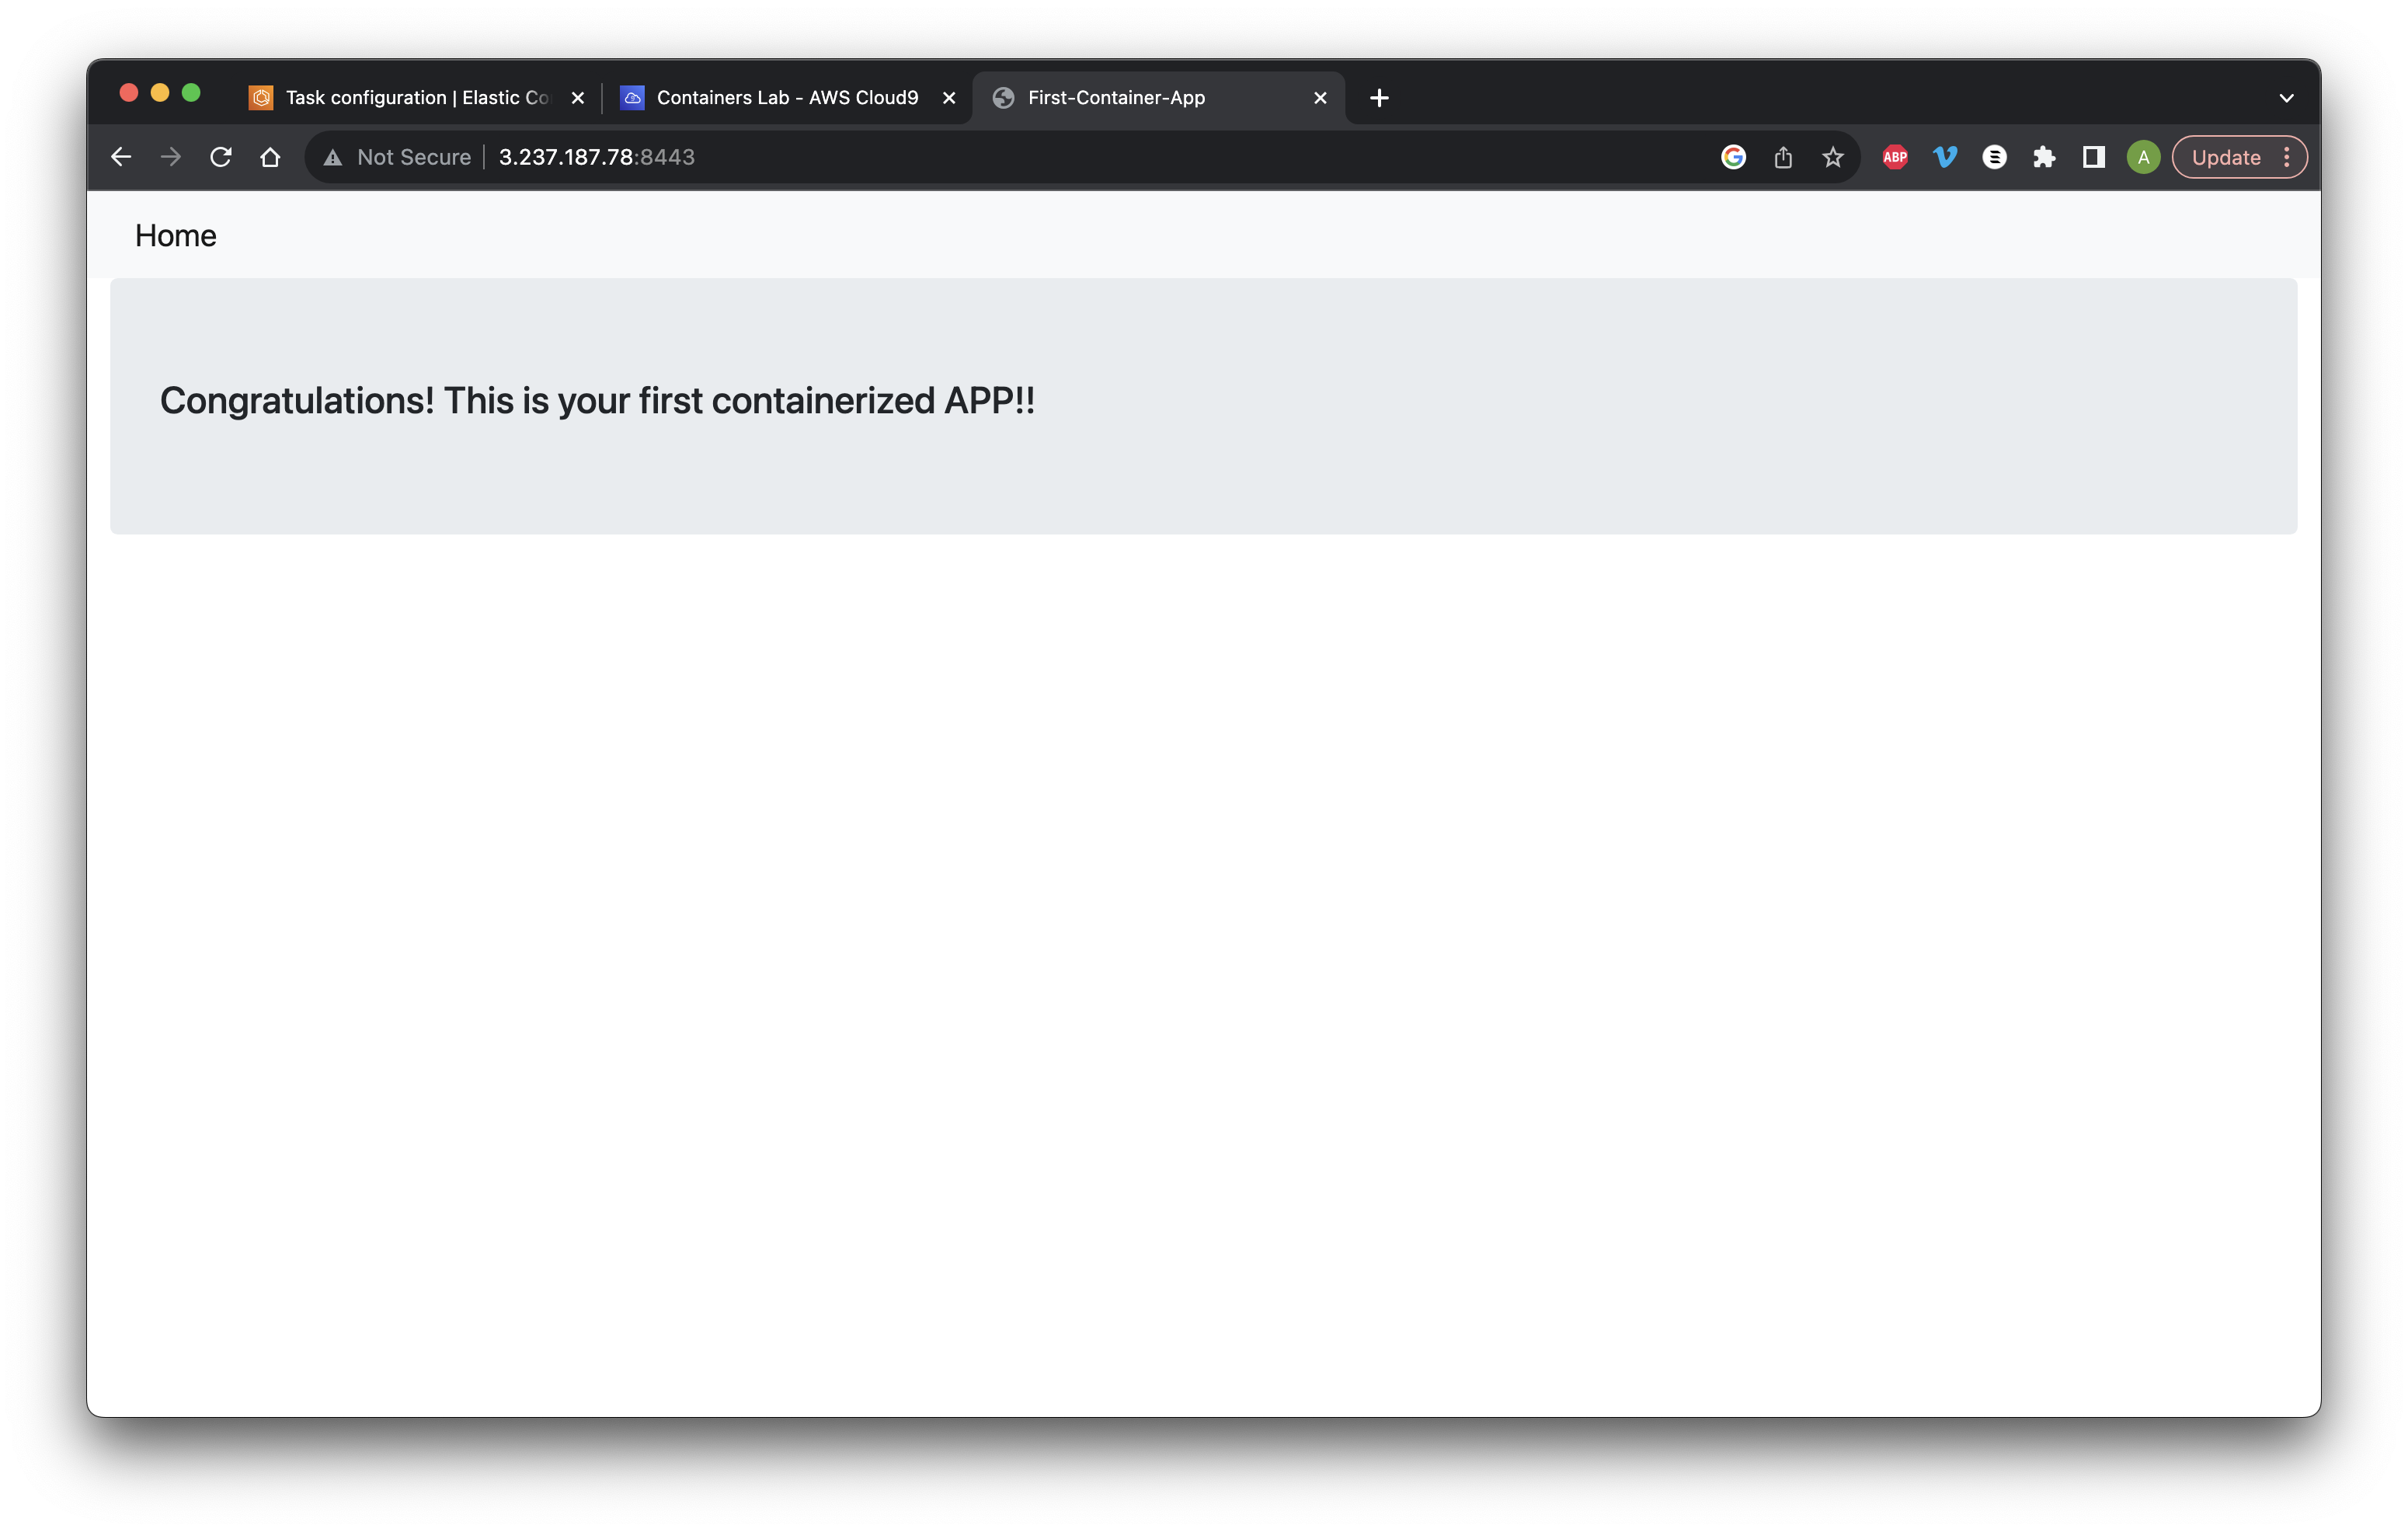Screen dimensions: 2408x1532
Task: Maximize window with green button
Action: coord(191,93)
